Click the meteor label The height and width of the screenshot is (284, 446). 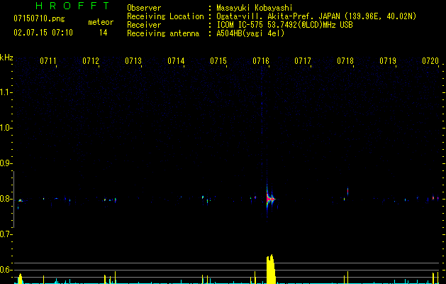(x=101, y=22)
